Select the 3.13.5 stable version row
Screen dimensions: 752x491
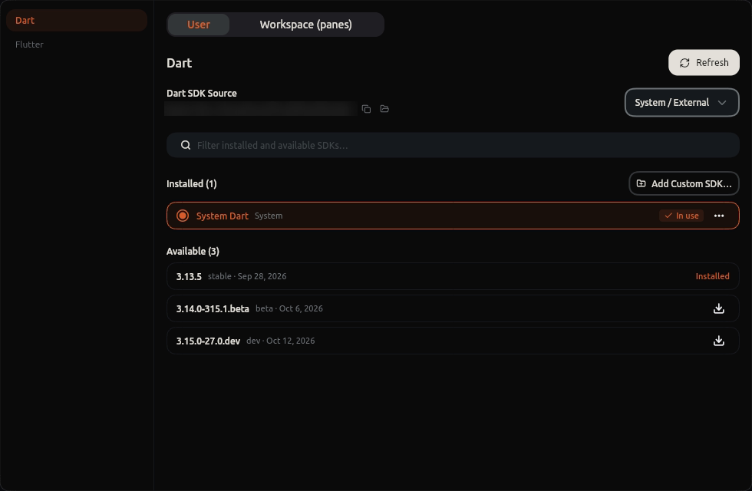click(453, 276)
